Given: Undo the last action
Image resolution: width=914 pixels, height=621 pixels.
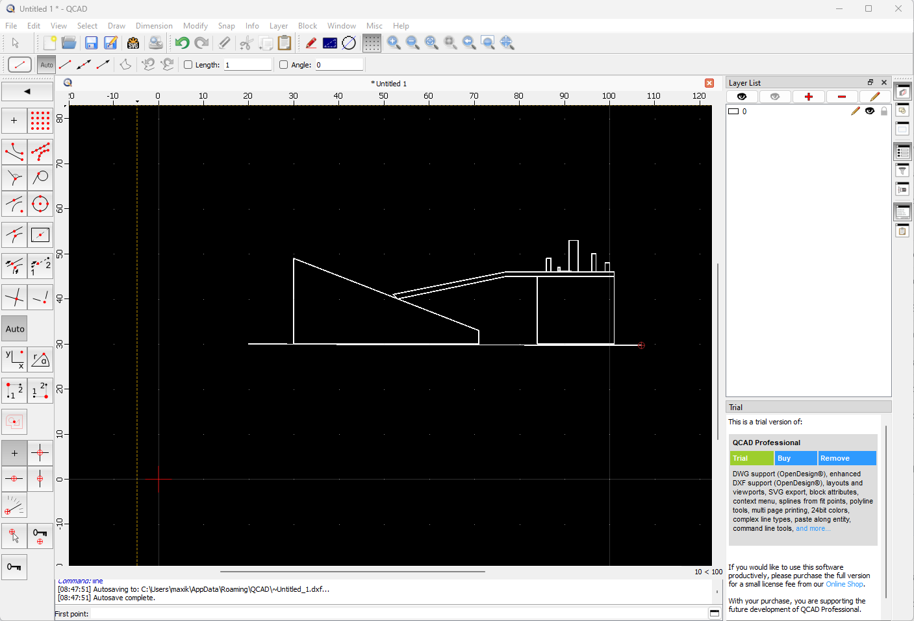Looking at the screenshot, I should click(x=182, y=43).
